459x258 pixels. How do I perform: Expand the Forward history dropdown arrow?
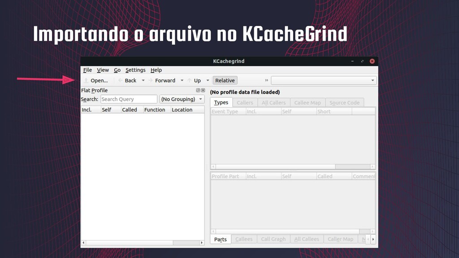point(182,81)
